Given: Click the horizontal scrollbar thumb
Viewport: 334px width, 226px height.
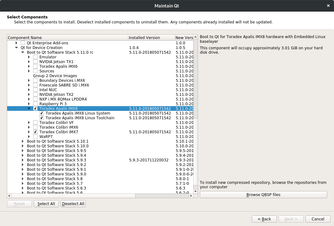Looking at the screenshot, I should click(x=73, y=196).
